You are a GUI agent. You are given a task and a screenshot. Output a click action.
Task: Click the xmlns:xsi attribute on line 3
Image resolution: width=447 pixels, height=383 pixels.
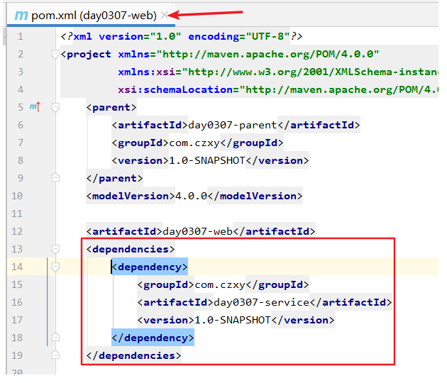point(147,72)
